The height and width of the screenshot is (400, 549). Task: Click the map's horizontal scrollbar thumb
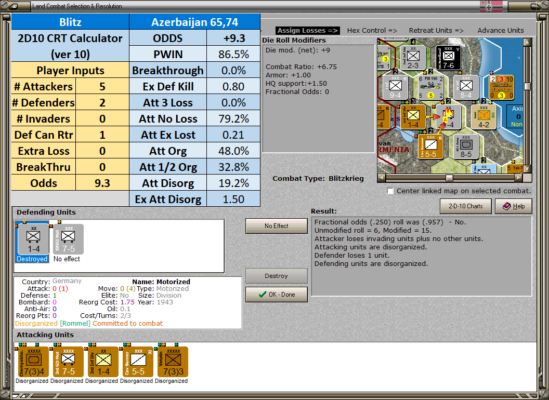[x=449, y=178]
